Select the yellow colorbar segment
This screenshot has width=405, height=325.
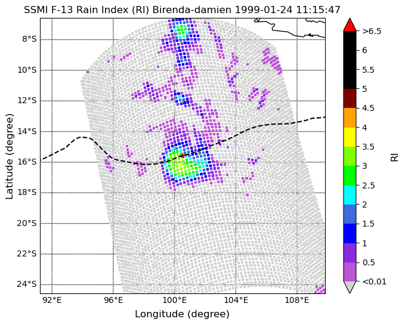pyautogui.click(x=350, y=137)
